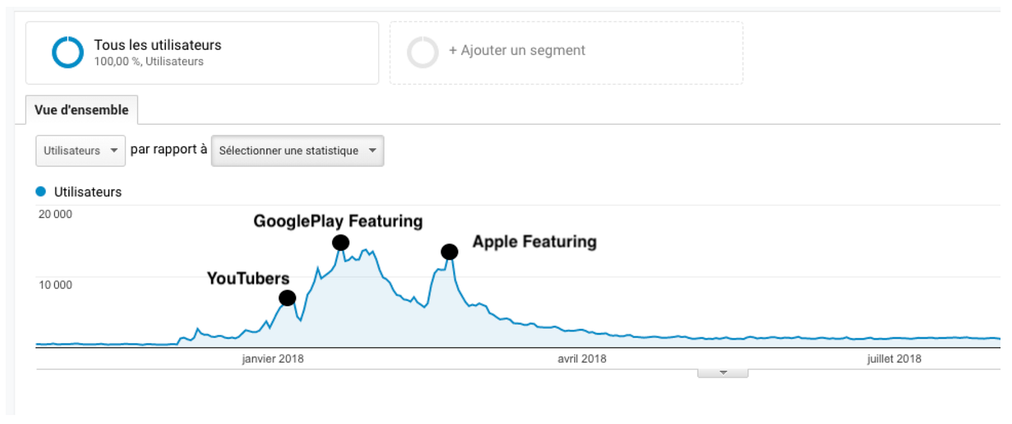Click the avril 2018 axis label

click(x=582, y=359)
